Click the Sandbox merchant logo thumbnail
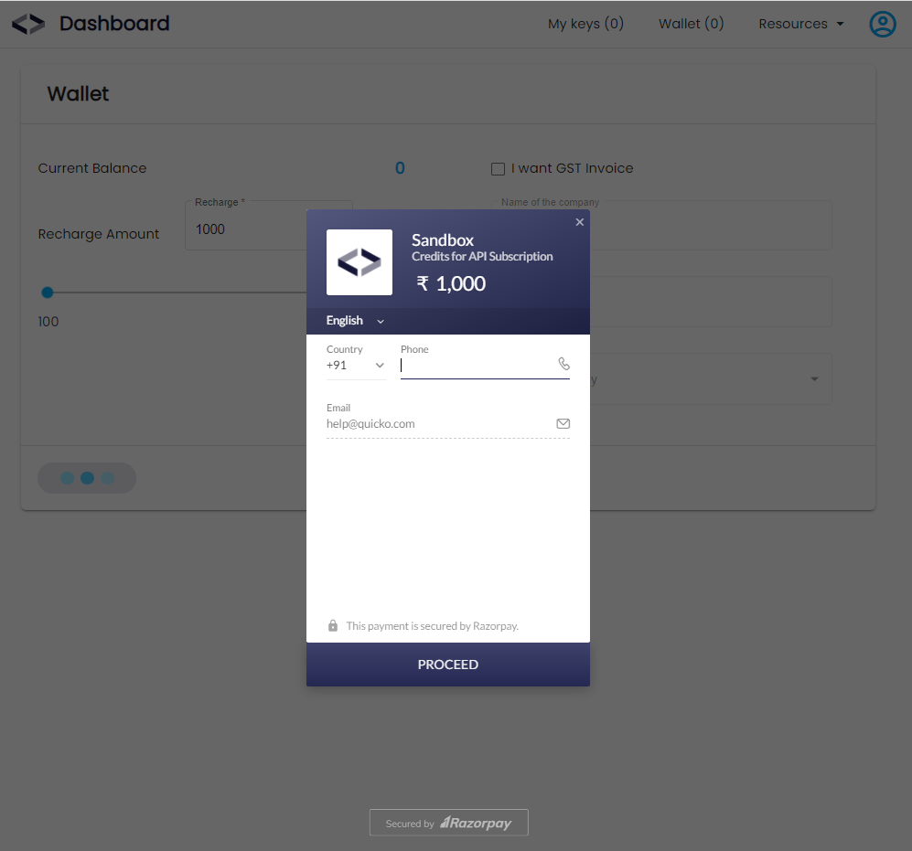Image resolution: width=912 pixels, height=851 pixels. click(359, 262)
